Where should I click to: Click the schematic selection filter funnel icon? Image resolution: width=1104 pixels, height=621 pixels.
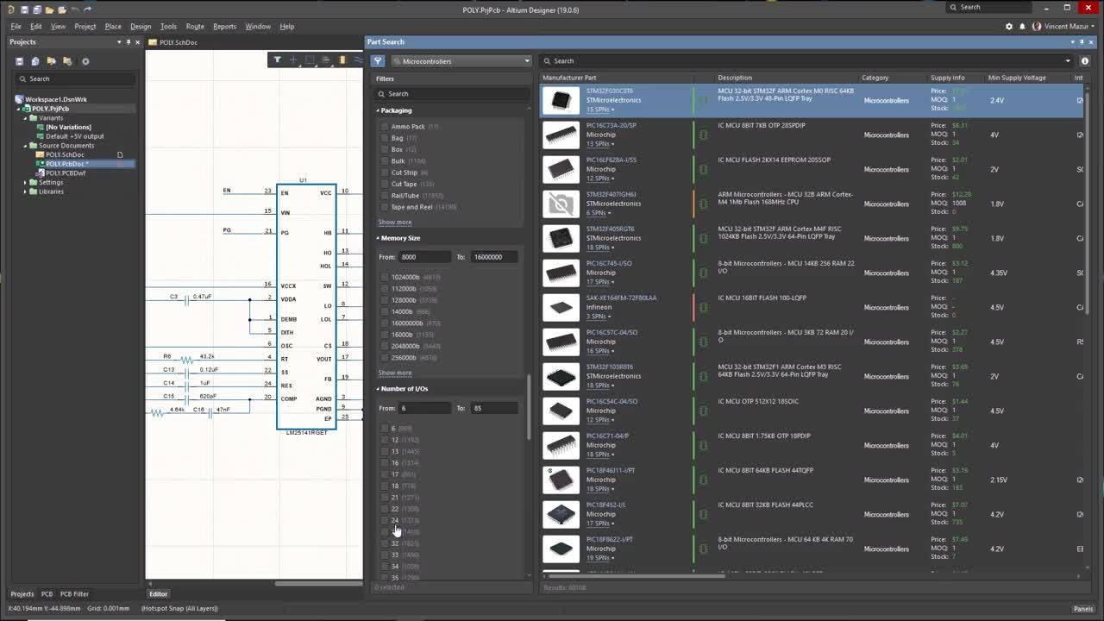tap(277, 60)
